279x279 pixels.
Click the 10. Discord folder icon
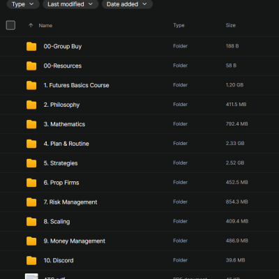tap(31, 261)
